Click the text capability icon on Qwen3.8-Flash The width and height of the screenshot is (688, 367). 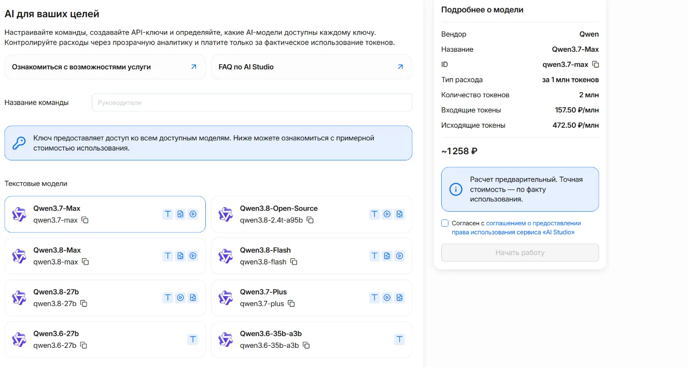(374, 256)
